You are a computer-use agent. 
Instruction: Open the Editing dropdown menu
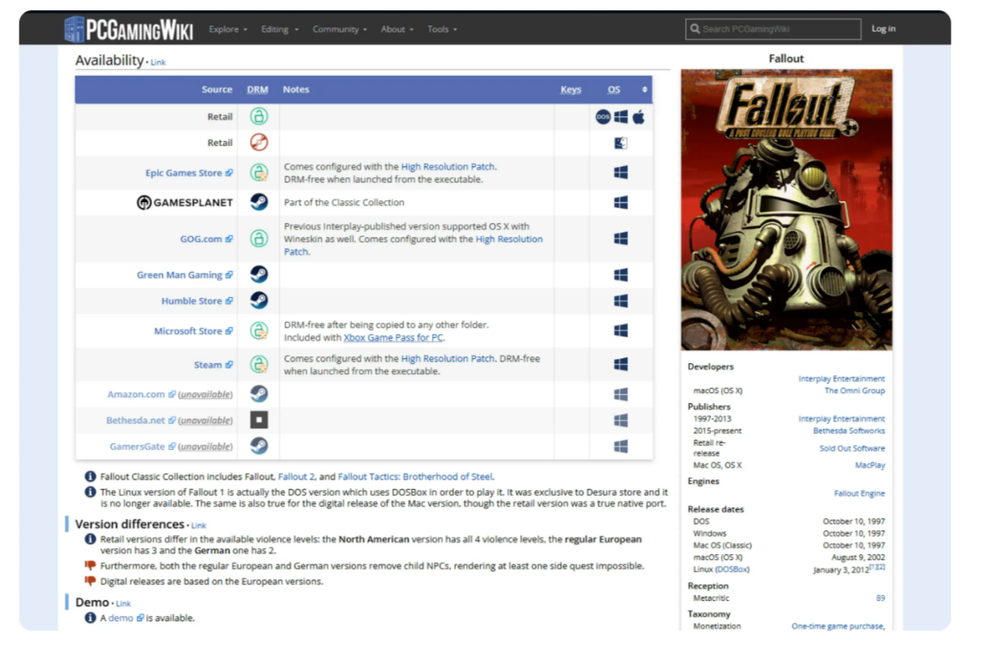280,29
